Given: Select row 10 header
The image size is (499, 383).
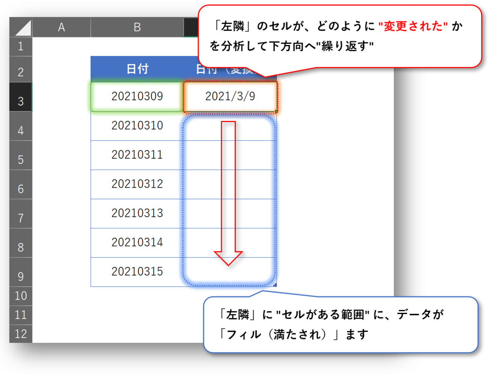Looking at the screenshot, I should (20, 296).
